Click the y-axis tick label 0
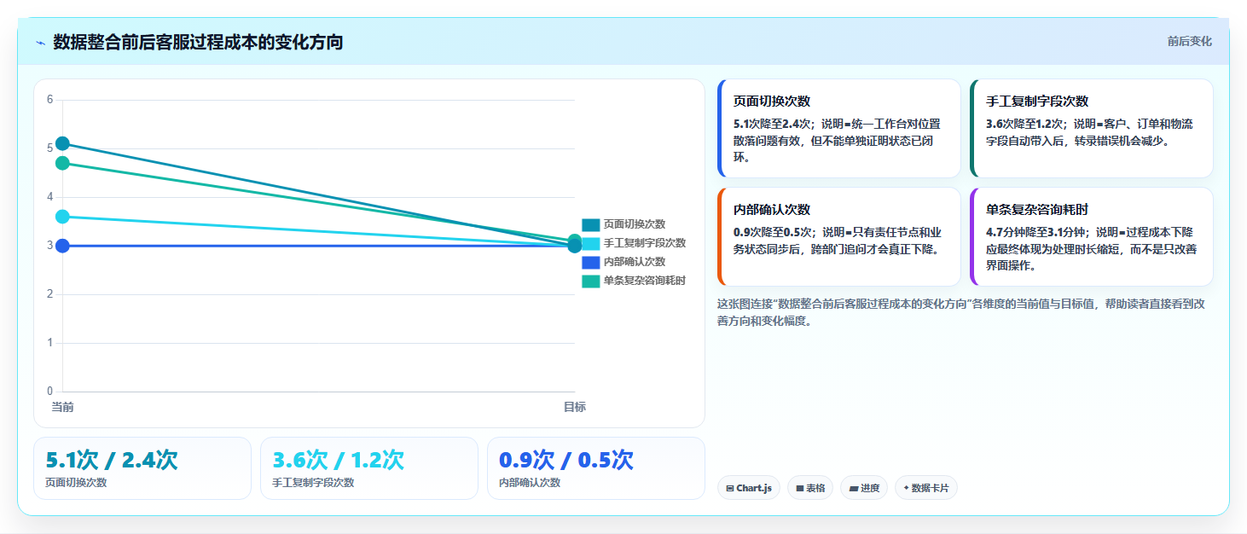1247x534 pixels. [49, 392]
